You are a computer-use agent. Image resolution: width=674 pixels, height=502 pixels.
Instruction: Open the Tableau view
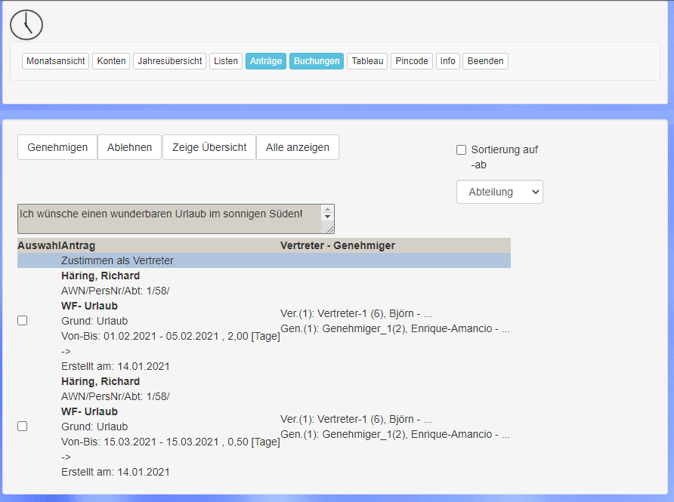(368, 61)
